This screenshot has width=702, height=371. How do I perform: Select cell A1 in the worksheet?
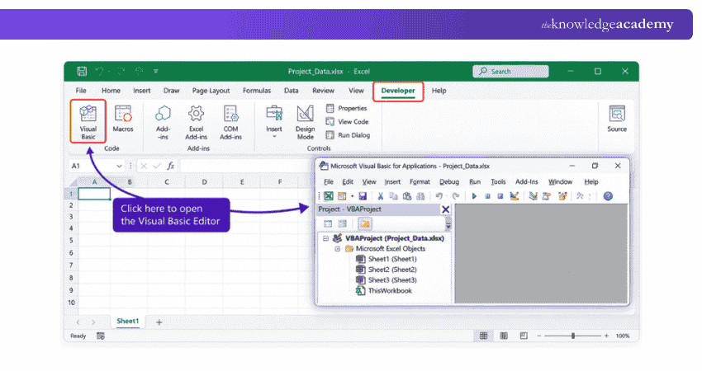(94, 194)
